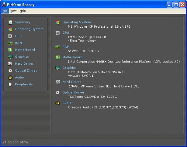
Task: Open Audio section from sidebar
Action: (19, 77)
